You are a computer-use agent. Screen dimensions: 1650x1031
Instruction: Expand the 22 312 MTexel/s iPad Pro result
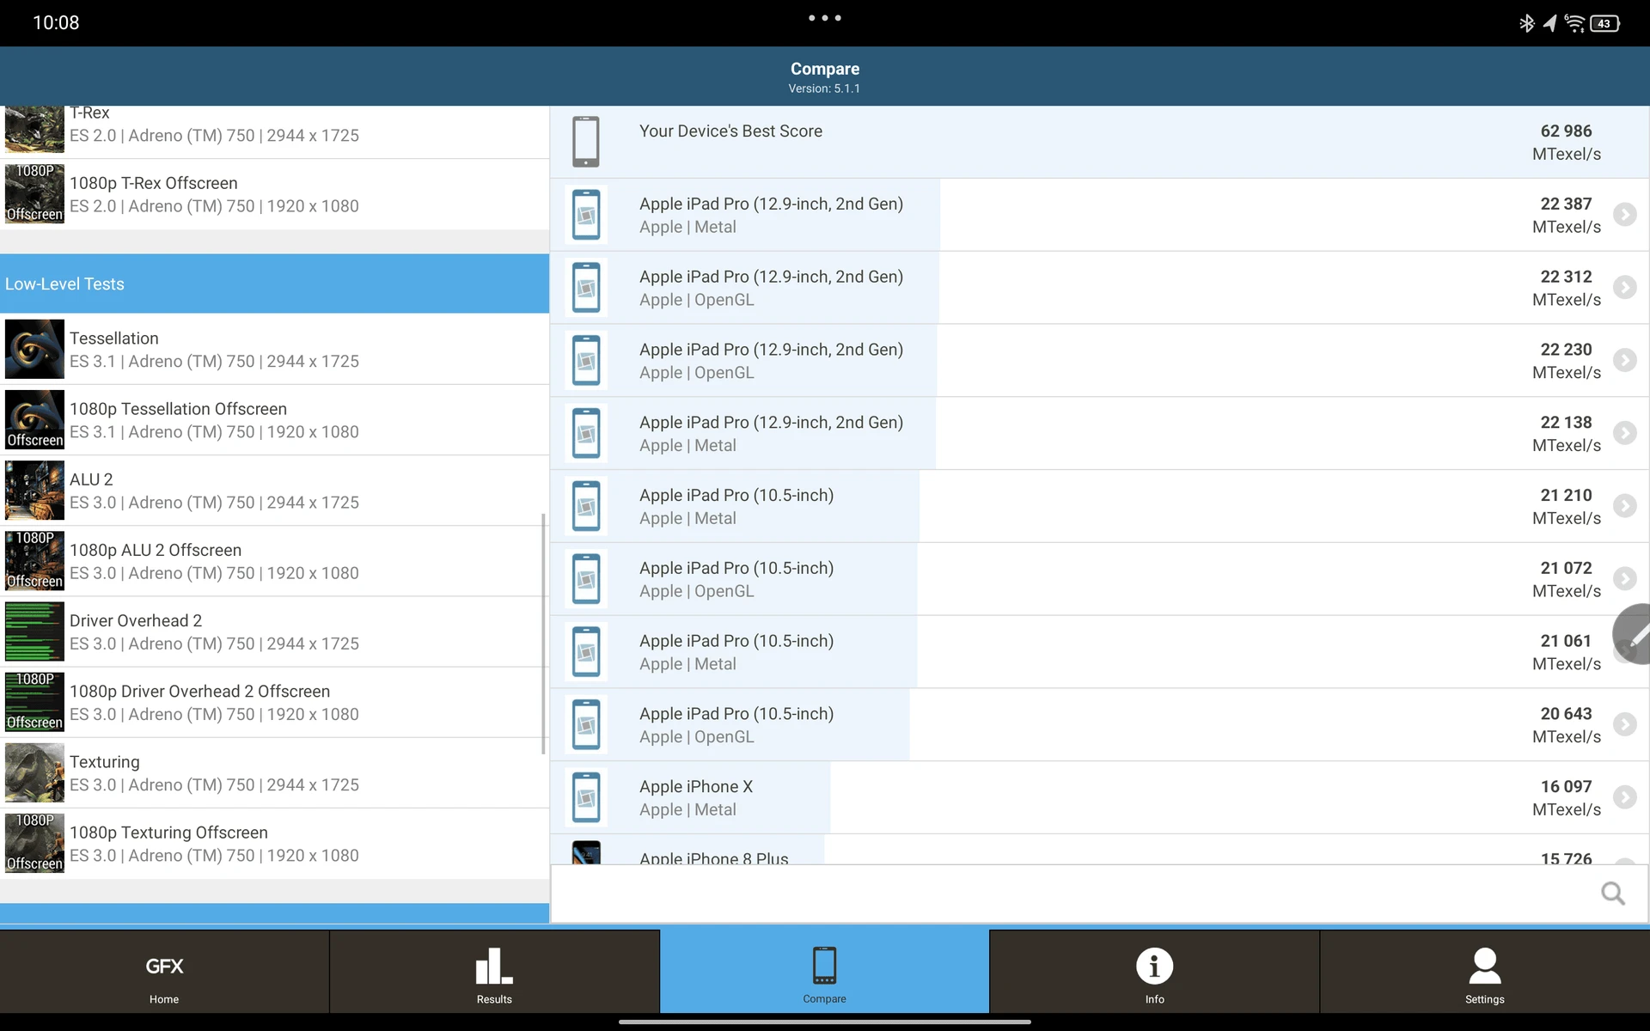[1624, 288]
